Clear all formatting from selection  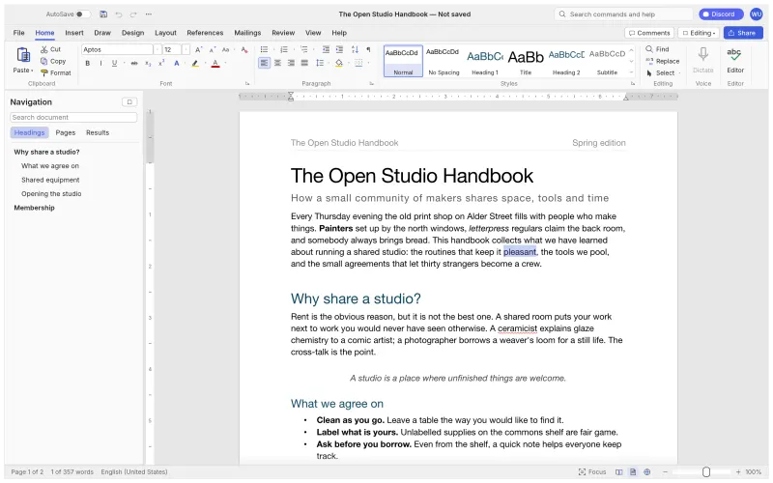[x=244, y=50]
